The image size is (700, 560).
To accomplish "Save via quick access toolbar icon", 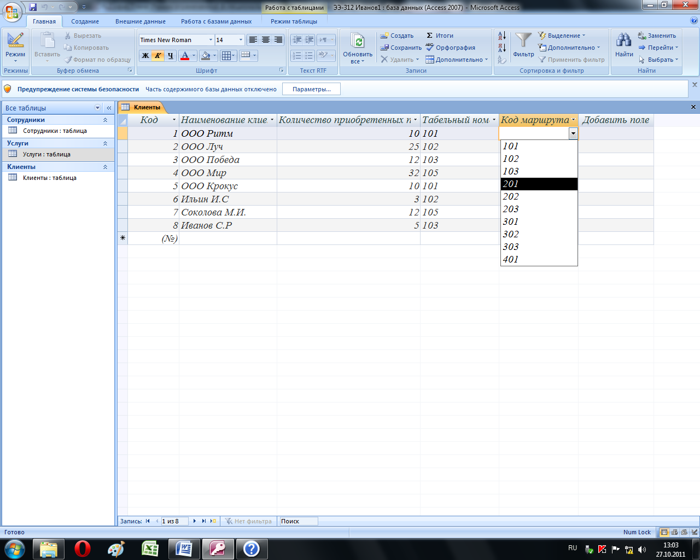I will [33, 7].
